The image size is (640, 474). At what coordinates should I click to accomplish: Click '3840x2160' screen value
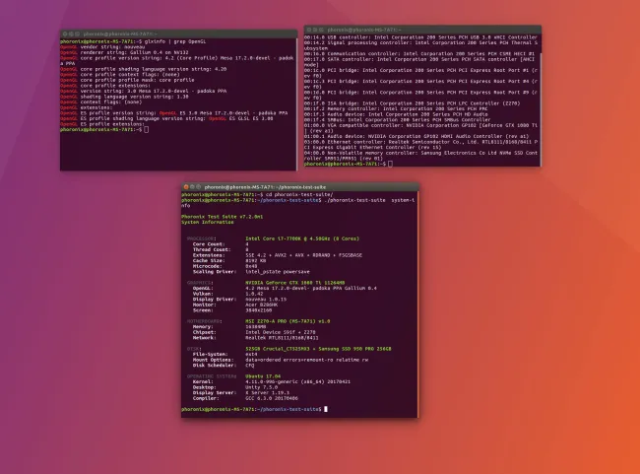258,310
